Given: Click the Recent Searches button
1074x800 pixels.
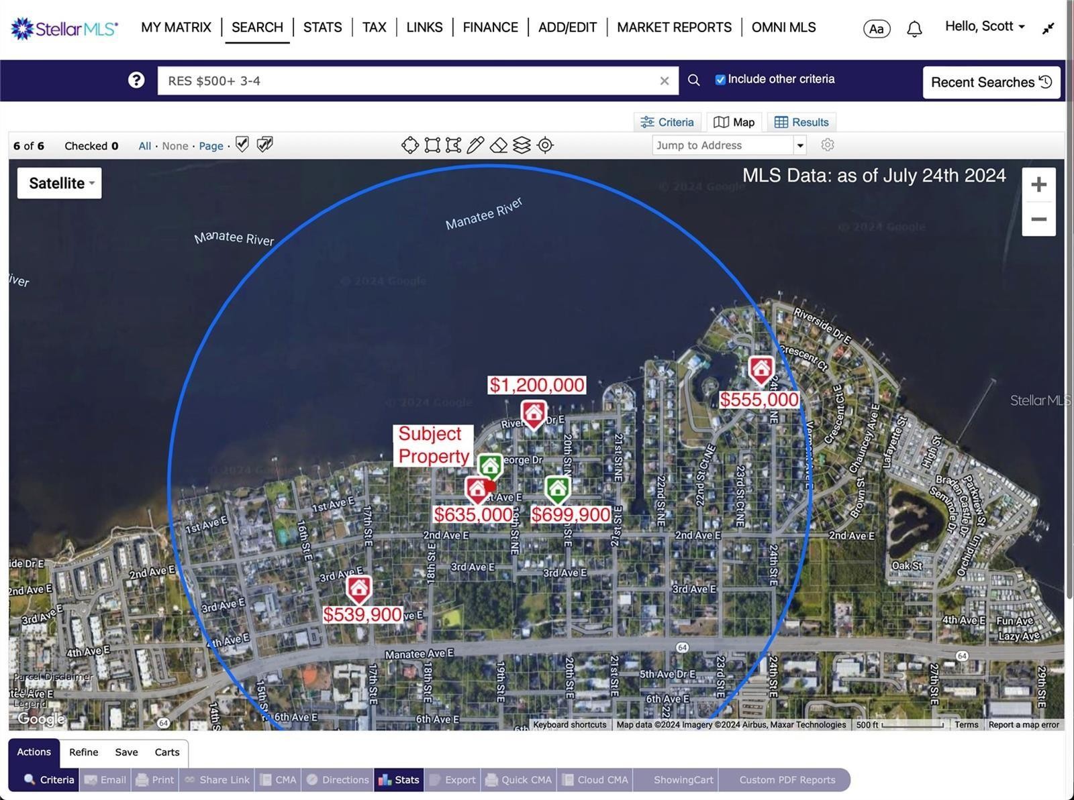Looking at the screenshot, I should pos(991,82).
